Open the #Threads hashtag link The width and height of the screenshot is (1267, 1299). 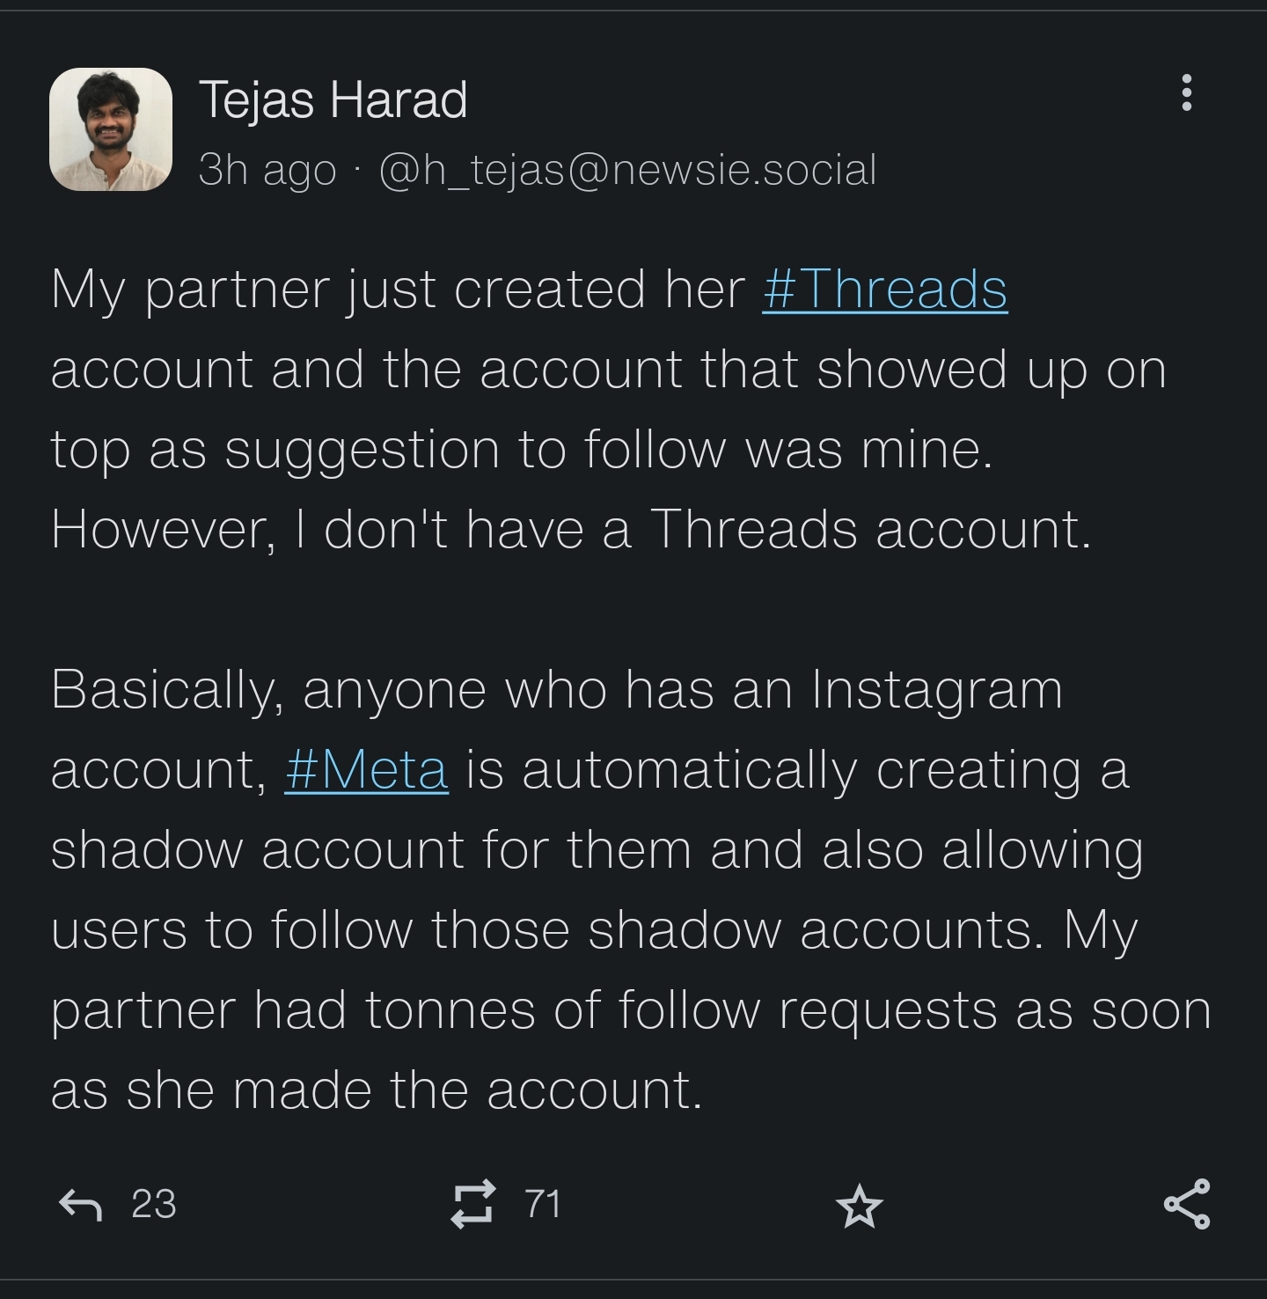884,289
